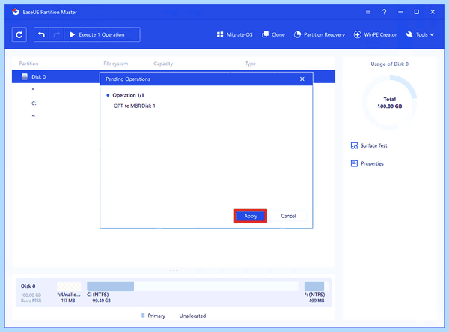Maximize the EaseUS window
Viewport: 449px width, 332px height.
pyautogui.click(x=416, y=12)
